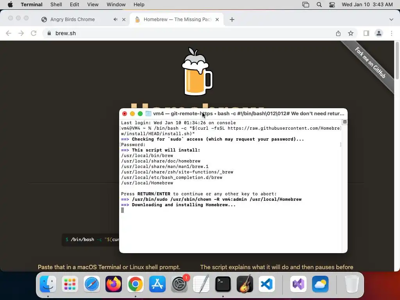Share this page from Chrome toolbar
This screenshot has height=300, width=400.
click(x=338, y=33)
